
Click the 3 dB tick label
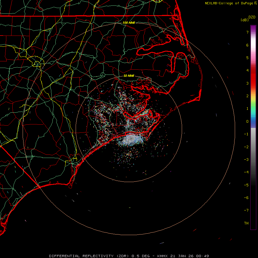(x=247, y=83)
